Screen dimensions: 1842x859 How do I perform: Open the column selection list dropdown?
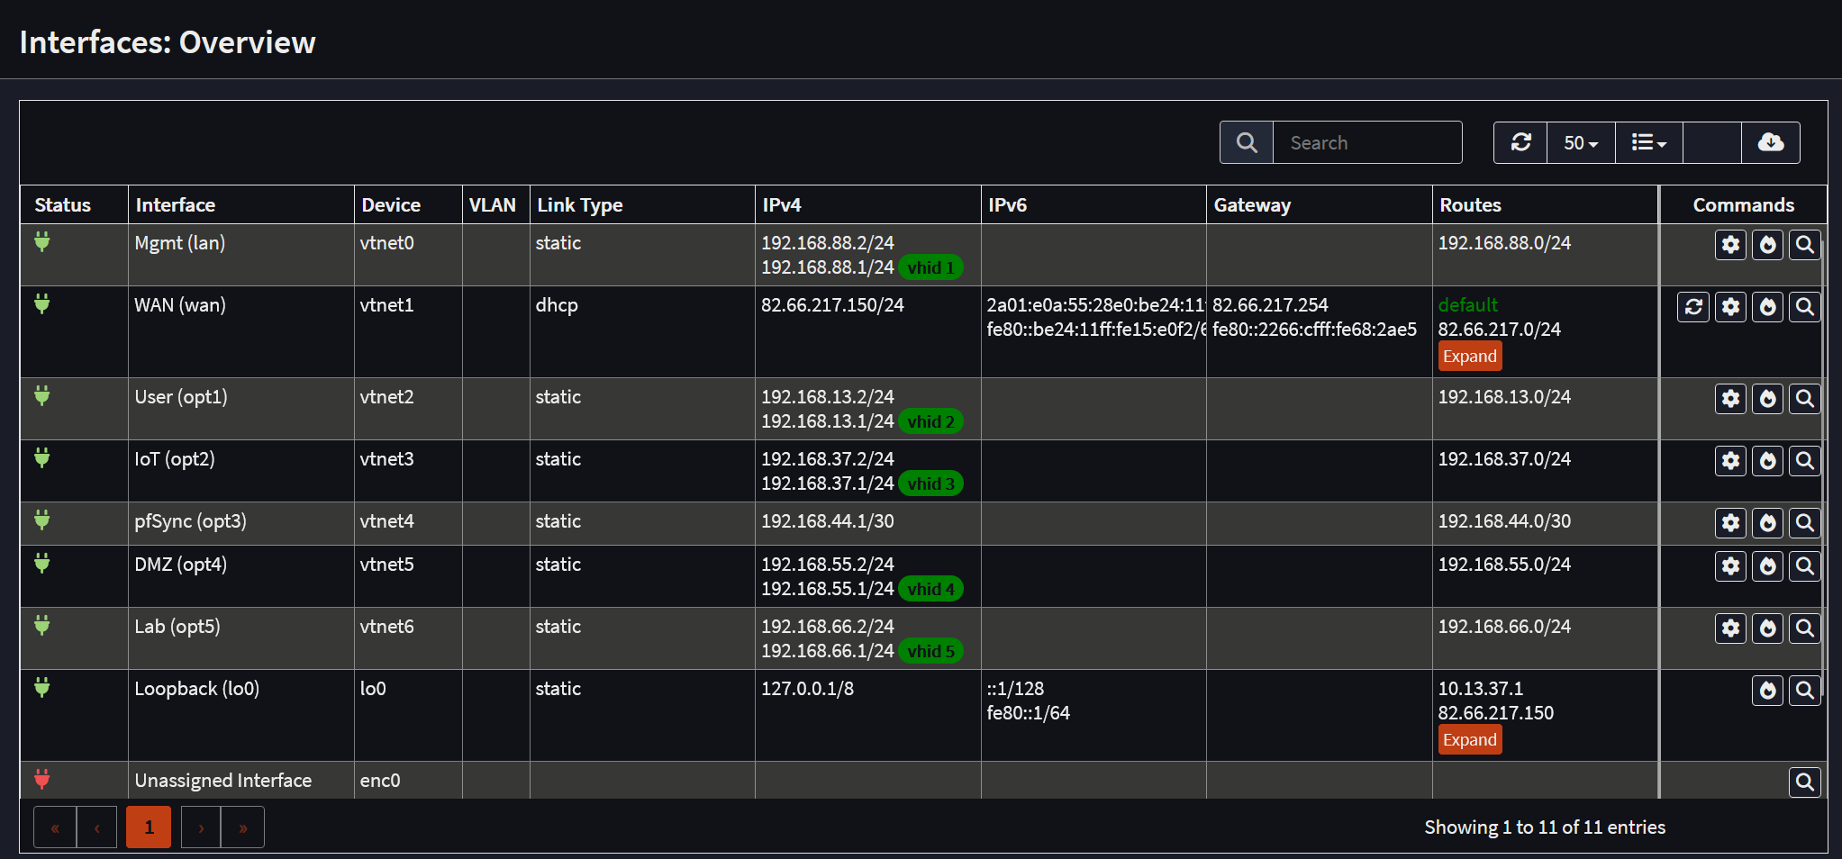(x=1648, y=142)
